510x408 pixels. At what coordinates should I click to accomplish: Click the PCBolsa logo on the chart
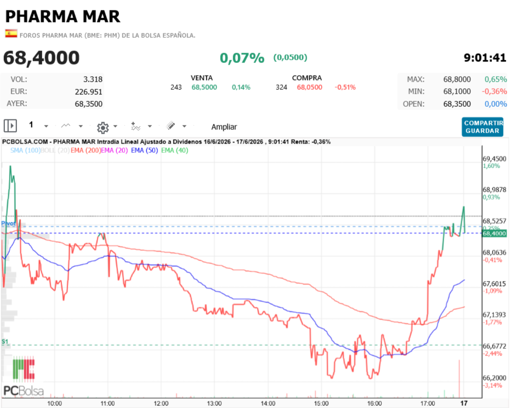[x=24, y=377]
